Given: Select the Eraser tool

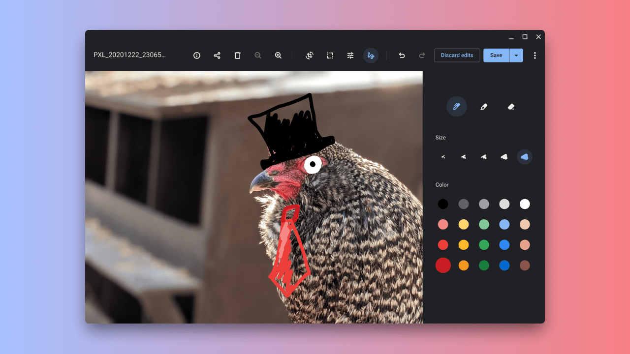Looking at the screenshot, I should coord(511,107).
